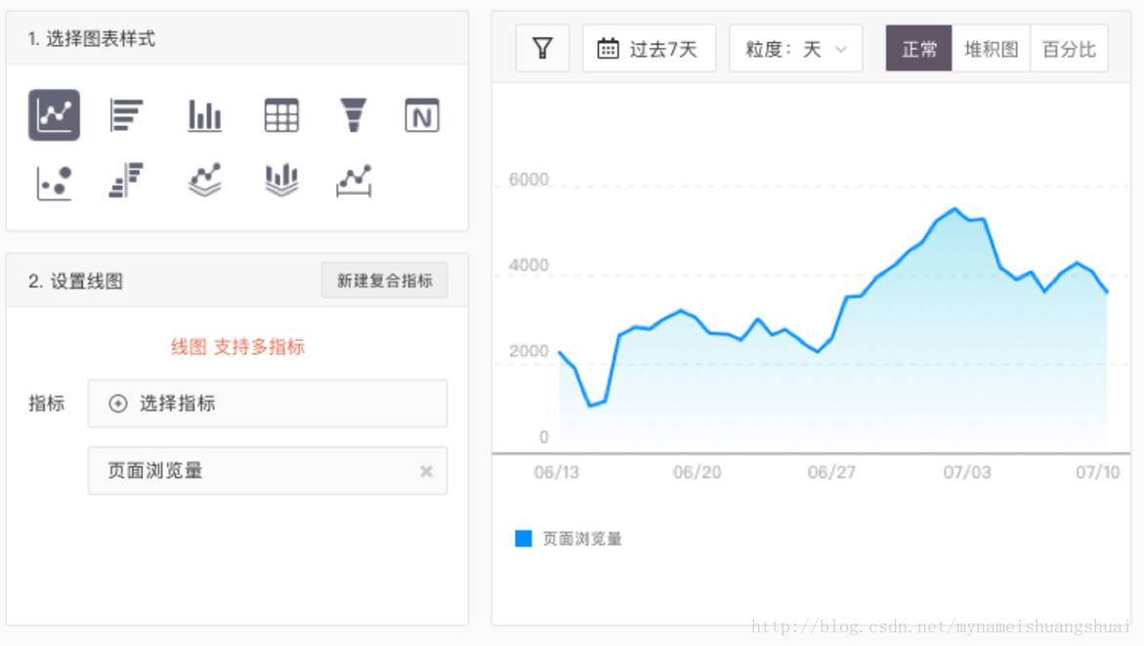1144x646 pixels.
Task: Select the line chart style icon
Action: click(54, 114)
